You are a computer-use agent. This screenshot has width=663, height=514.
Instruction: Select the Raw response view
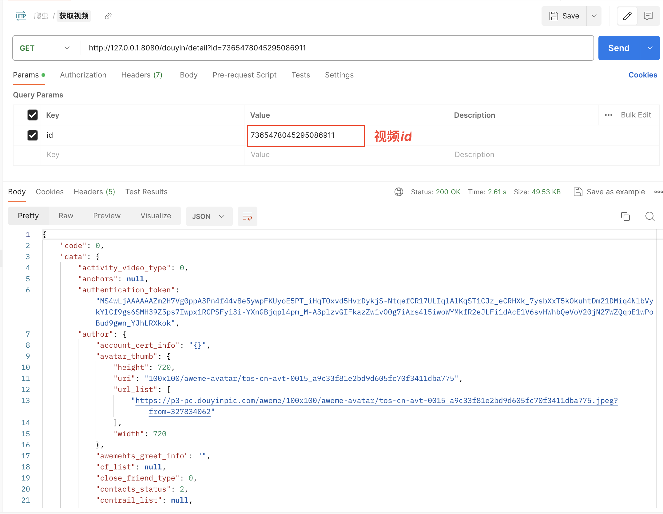[x=65, y=215]
